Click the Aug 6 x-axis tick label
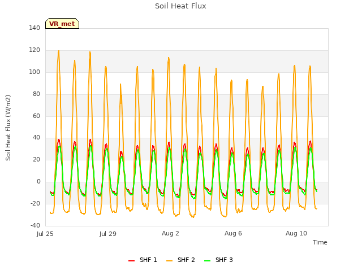This screenshot has height=271, width=362. coord(233,233)
